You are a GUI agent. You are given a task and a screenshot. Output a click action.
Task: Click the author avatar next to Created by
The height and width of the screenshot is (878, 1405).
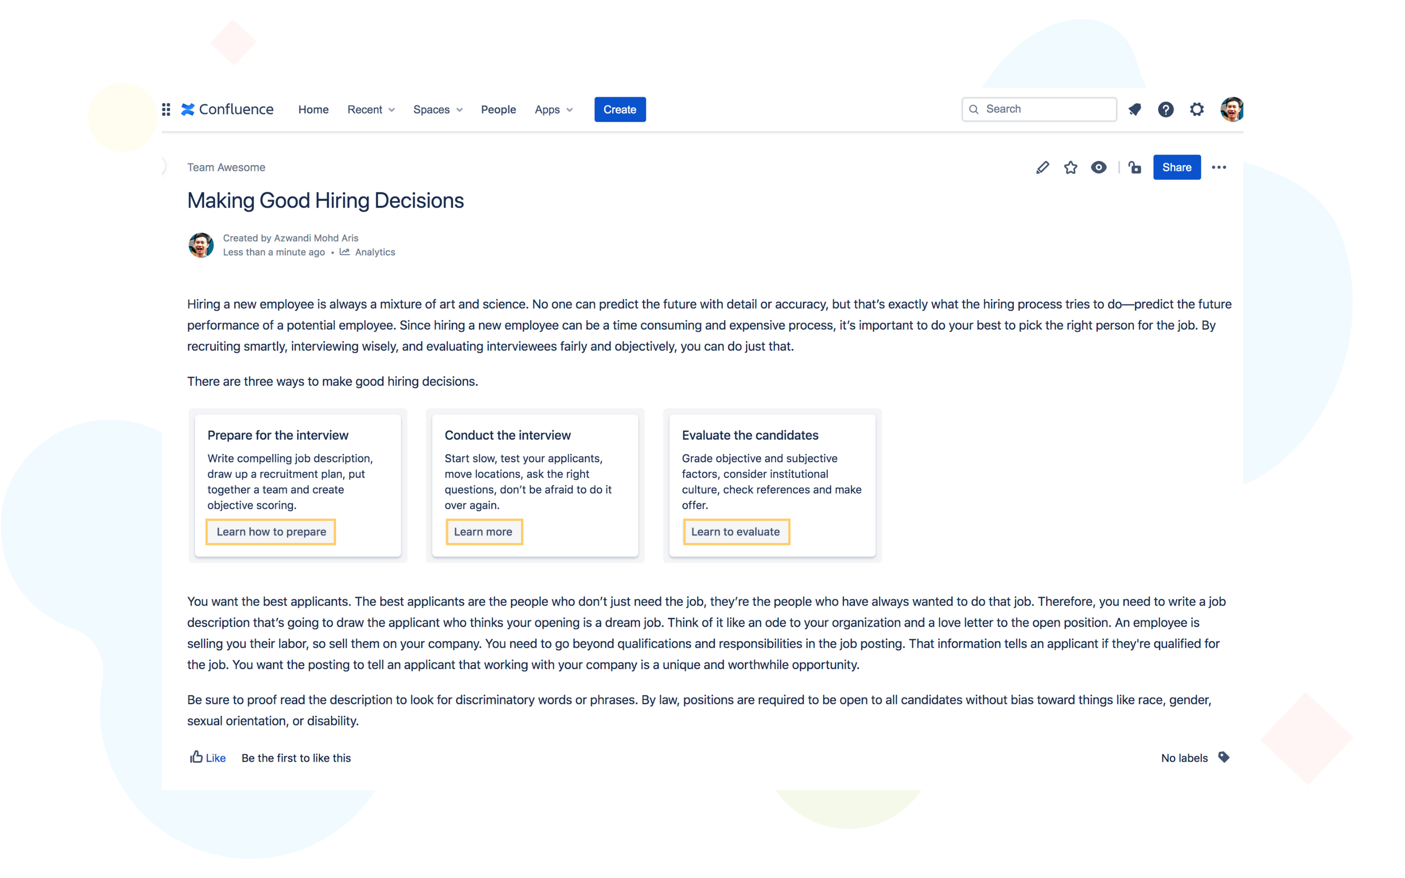point(201,245)
